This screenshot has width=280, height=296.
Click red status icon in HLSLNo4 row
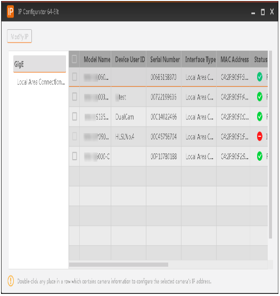coord(260,136)
